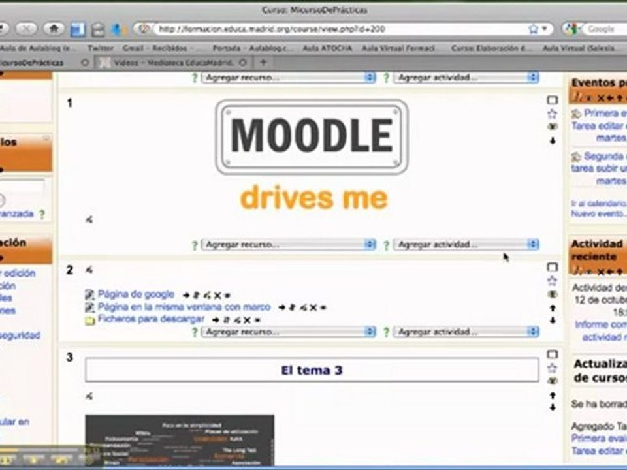Edit section 3 summary with pencil icon
The image size is (627, 470).
point(89,396)
